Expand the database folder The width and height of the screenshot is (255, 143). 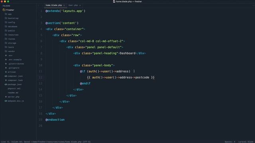pos(12,27)
